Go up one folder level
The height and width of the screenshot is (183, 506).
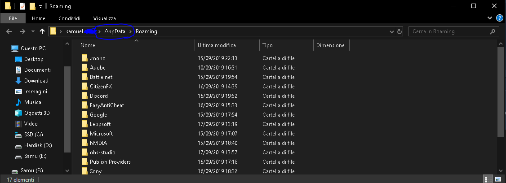(x=42, y=31)
